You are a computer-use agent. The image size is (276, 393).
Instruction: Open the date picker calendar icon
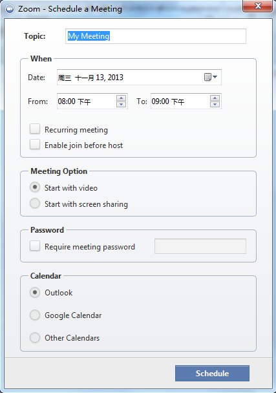(x=207, y=77)
